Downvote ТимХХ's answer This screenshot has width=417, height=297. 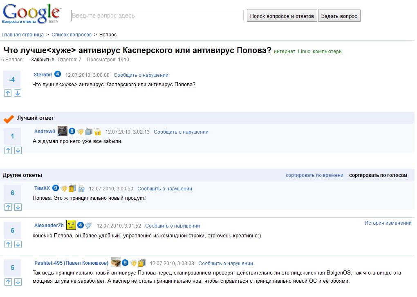[18, 207]
